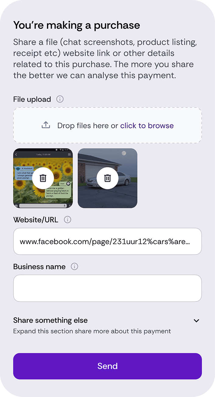This screenshot has height=397, width=215.
Task: Click the File upload info icon
Action: coord(60,99)
